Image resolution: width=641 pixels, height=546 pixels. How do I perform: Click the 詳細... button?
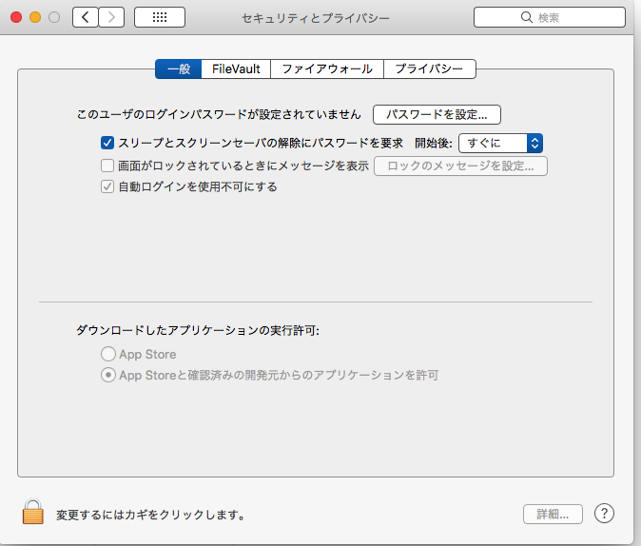click(553, 514)
